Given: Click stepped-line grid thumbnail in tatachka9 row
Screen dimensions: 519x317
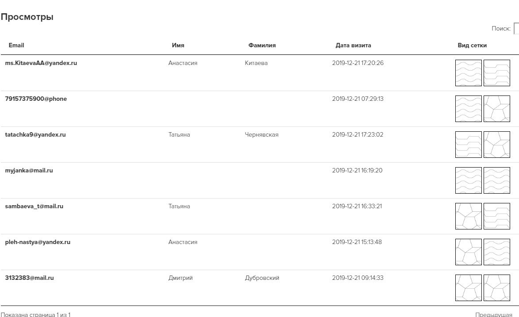Looking at the screenshot, I should pyautogui.click(x=469, y=145).
